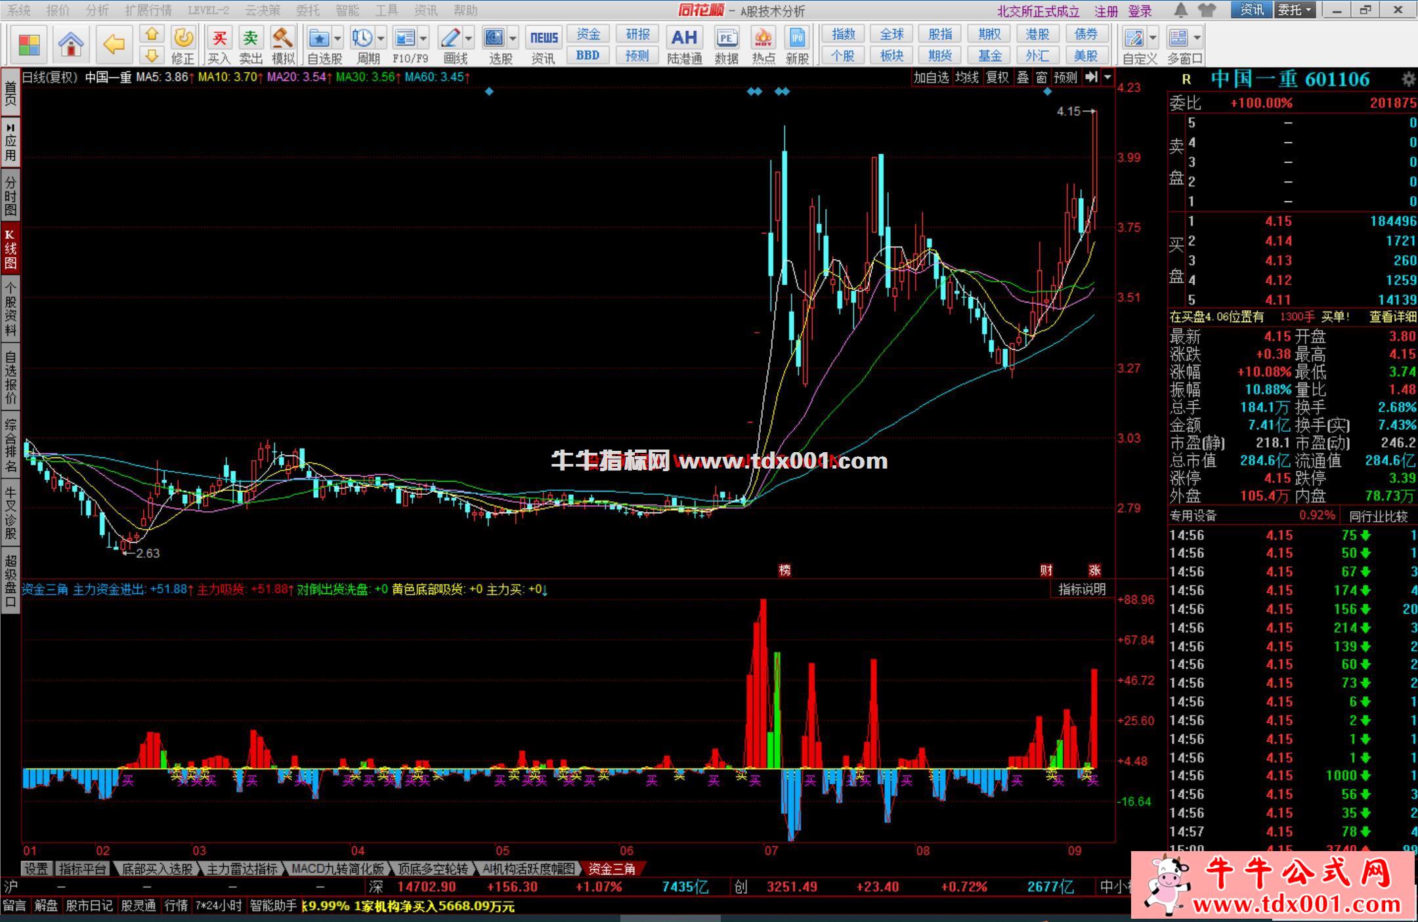Toggle 加自选 add to watchlist
Screen dimensions: 1418x922
pos(932,77)
